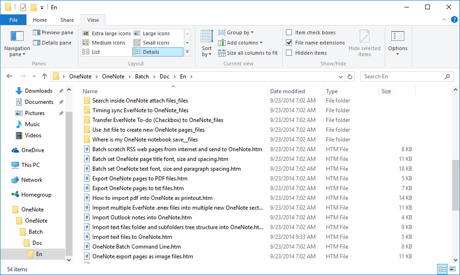Screen dimensions: 460x275
Task: Open the Help question mark icon
Action: pyautogui.click(x=454, y=19)
